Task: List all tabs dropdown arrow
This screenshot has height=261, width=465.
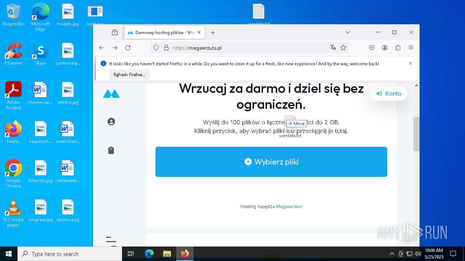Action: tap(348, 32)
